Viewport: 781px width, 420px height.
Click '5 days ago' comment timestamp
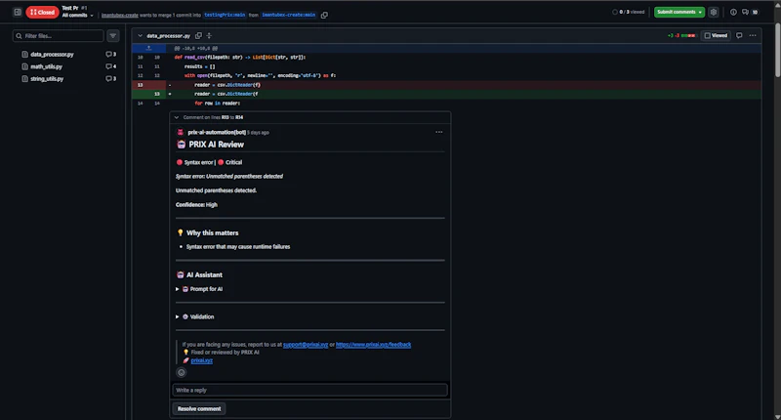pyautogui.click(x=258, y=133)
